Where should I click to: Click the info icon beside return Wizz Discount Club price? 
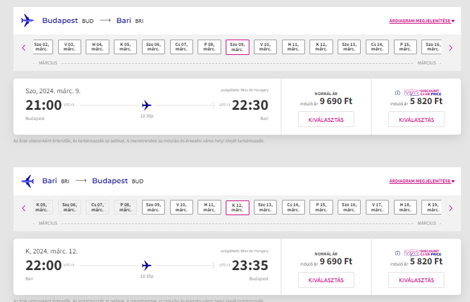pos(397,253)
